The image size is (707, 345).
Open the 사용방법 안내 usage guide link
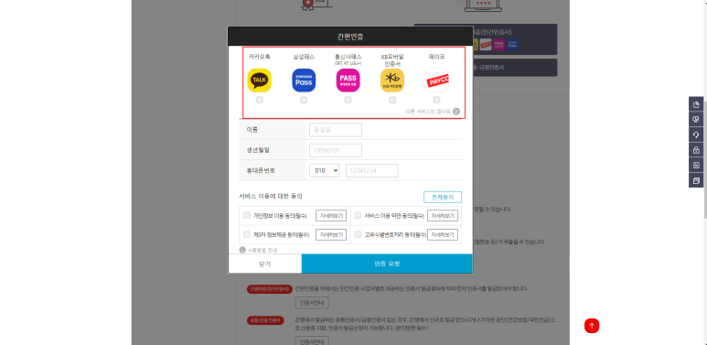(x=262, y=250)
